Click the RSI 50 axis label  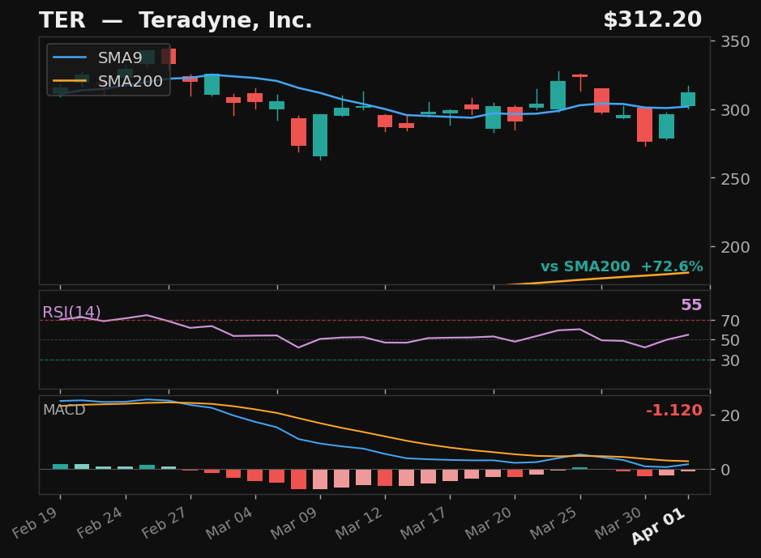click(x=730, y=340)
